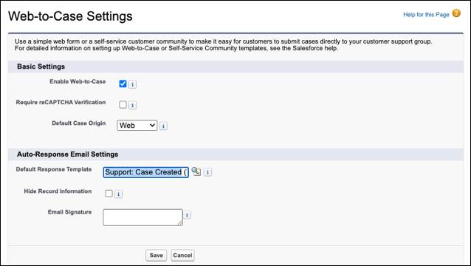The height and width of the screenshot is (266, 471).
Task: Click info icon next to Enable Web-to-Case
Action: point(132,84)
